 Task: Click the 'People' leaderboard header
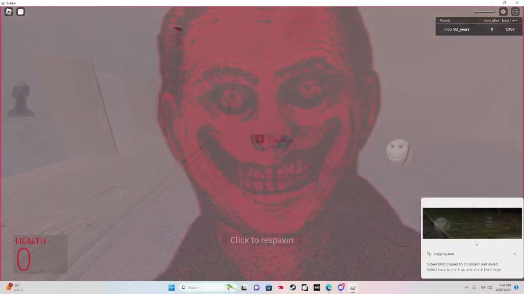pyautogui.click(x=445, y=20)
